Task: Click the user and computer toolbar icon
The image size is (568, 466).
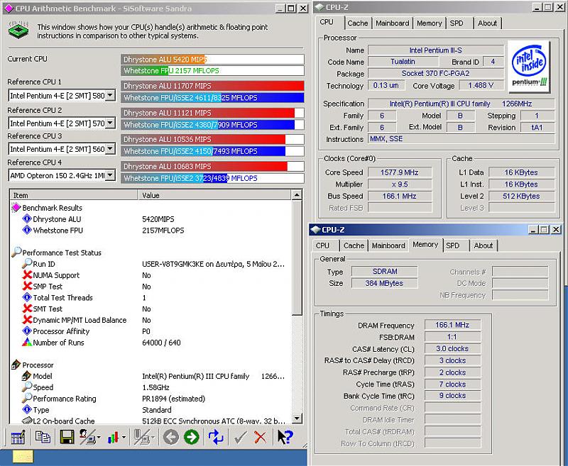Action: (87, 437)
